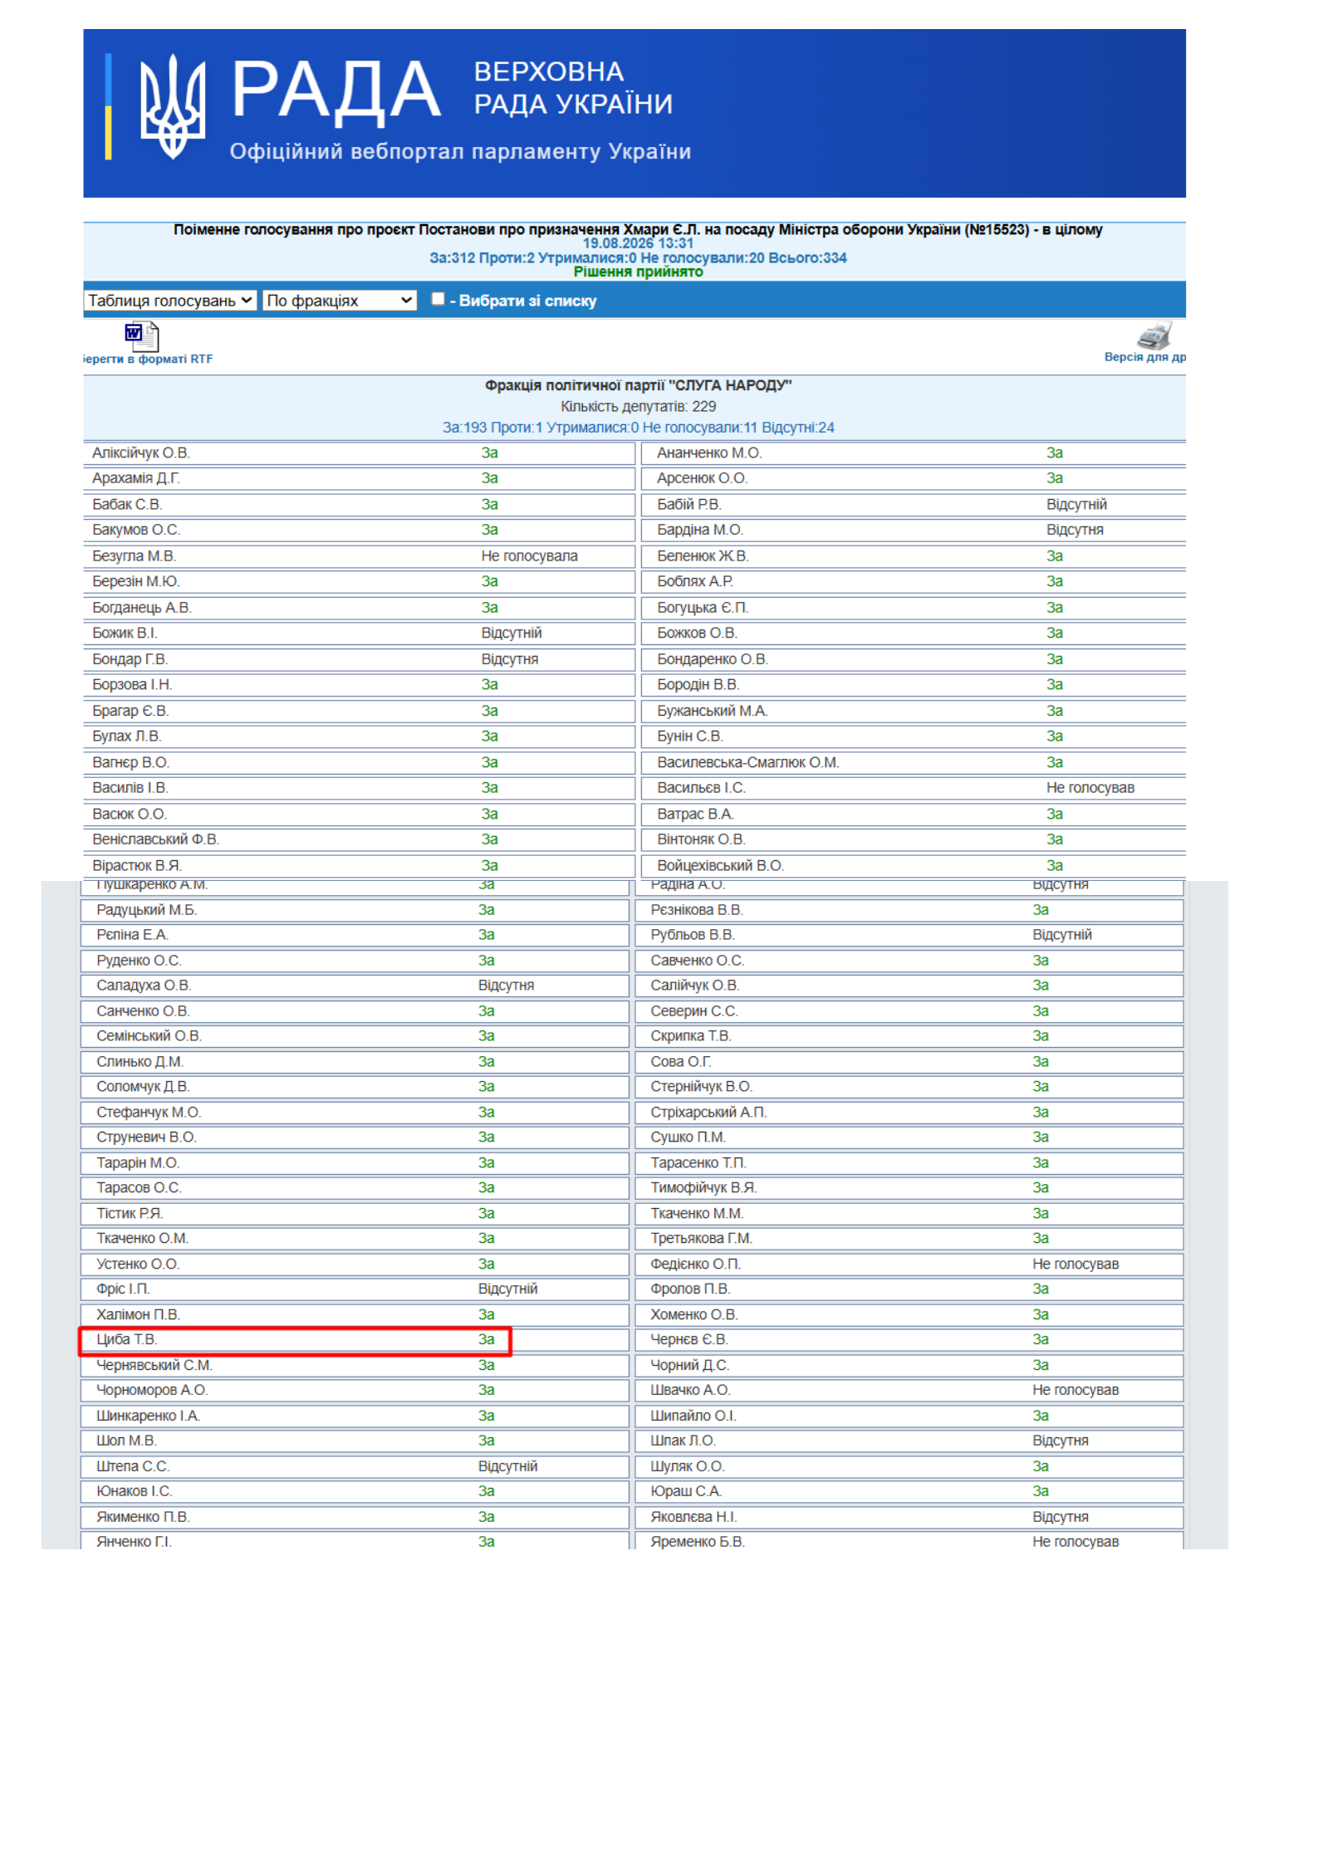
Task: Open the 'Версія для друку' link
Action: click(x=1144, y=357)
